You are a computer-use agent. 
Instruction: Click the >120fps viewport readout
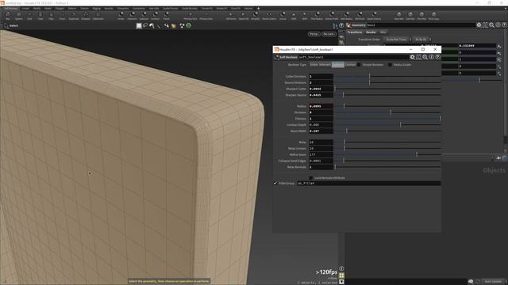point(326,272)
